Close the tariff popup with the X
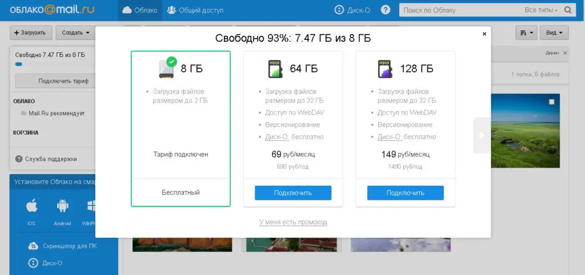 (484, 34)
